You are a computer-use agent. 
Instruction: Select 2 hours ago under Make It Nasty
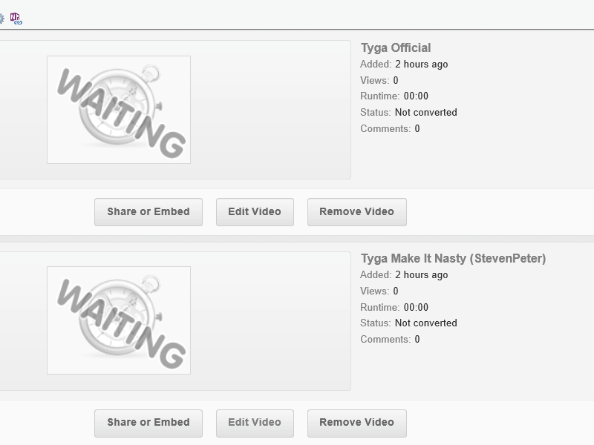point(421,275)
